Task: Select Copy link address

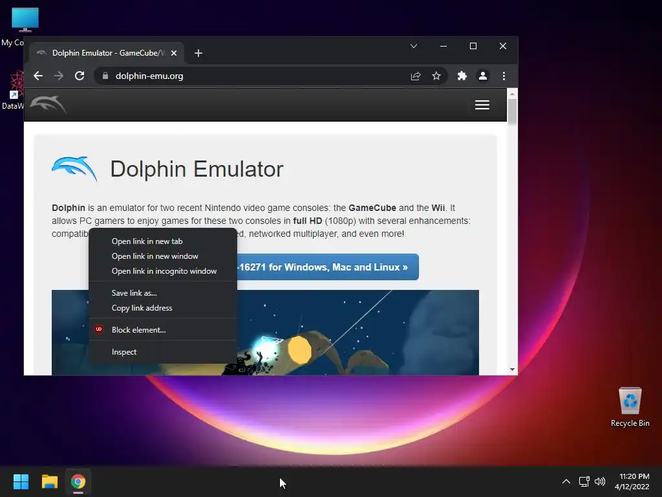Action: tap(162, 307)
